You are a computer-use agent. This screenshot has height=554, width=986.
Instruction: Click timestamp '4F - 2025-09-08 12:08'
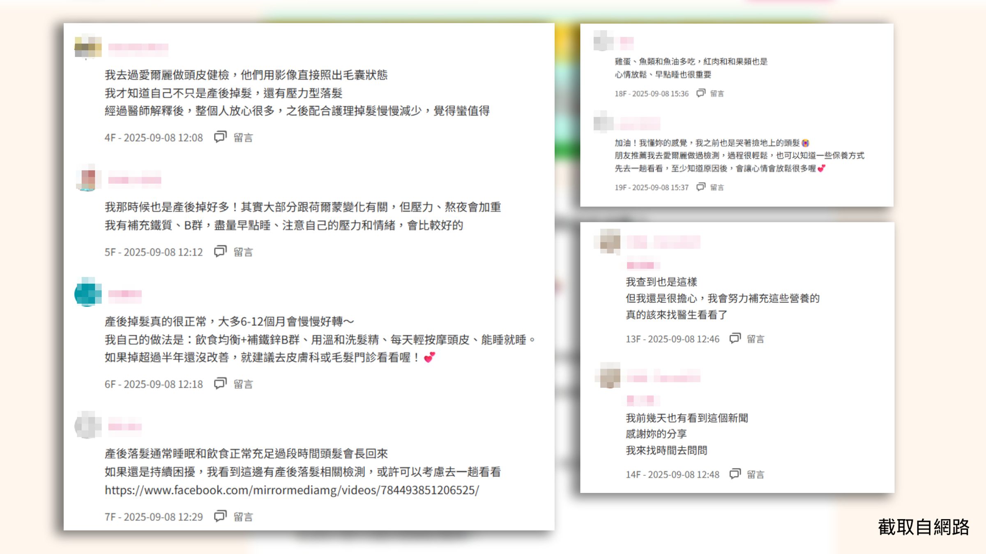pos(154,137)
